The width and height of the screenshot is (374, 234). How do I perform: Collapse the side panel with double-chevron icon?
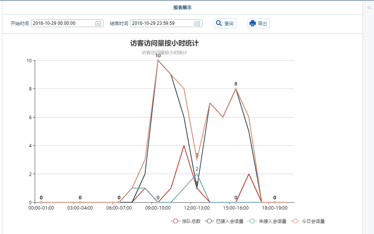point(369,7)
